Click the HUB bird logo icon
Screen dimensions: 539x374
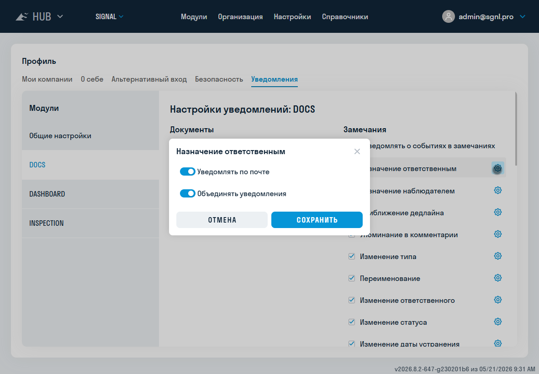click(21, 16)
